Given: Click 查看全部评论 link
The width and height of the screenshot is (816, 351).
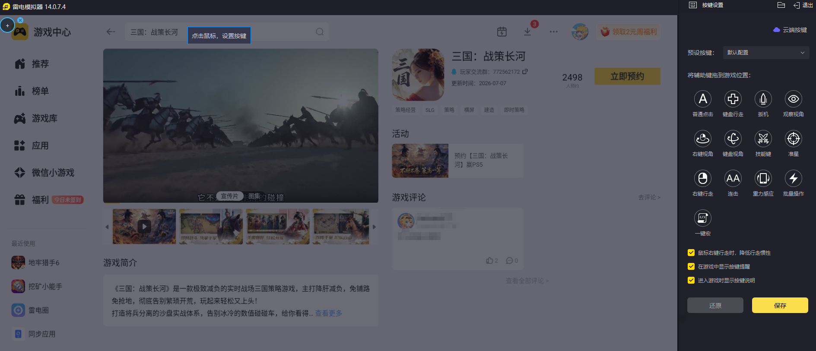Looking at the screenshot, I should click(x=527, y=281).
